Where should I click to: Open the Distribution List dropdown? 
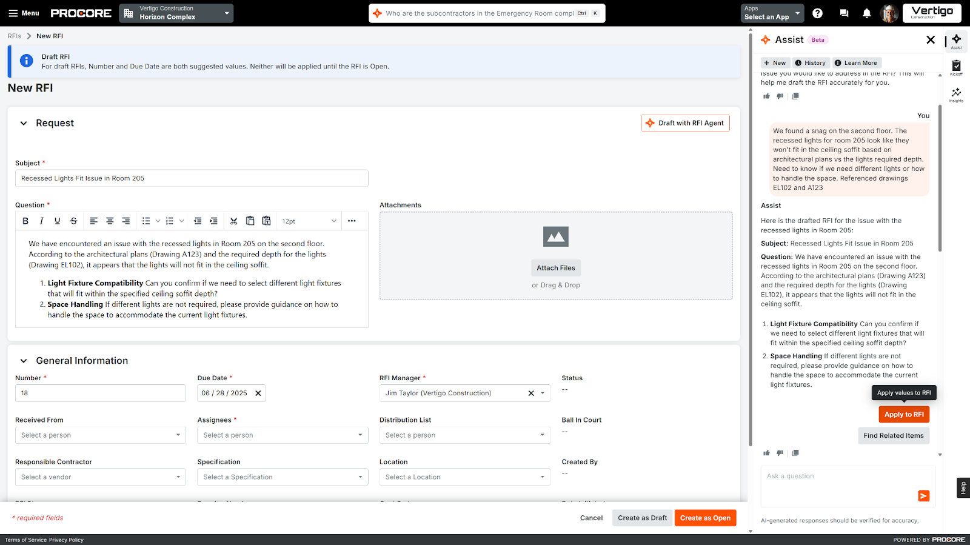click(x=465, y=435)
